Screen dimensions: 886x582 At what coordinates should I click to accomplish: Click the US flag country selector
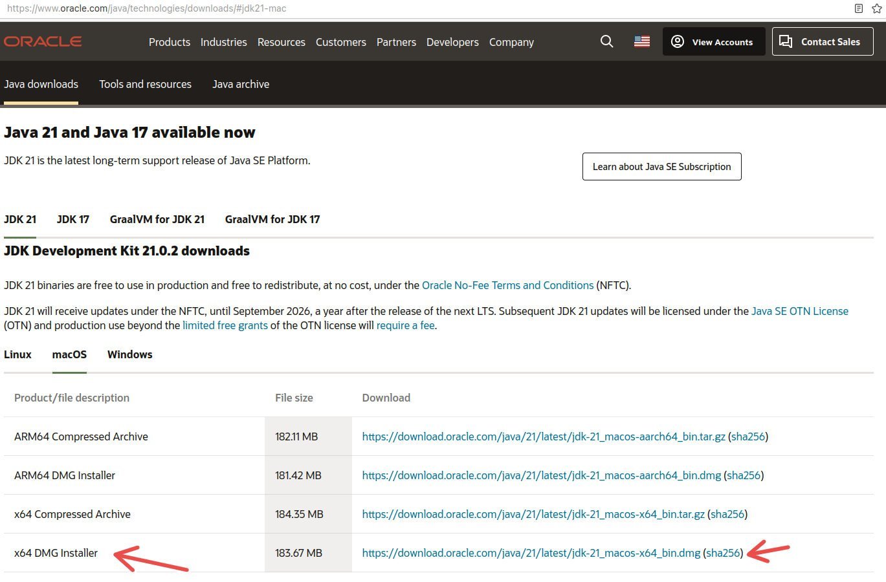(642, 41)
